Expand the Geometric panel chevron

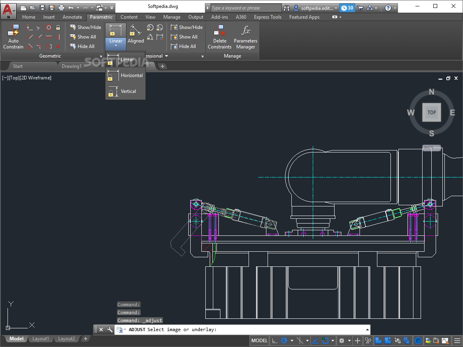[101, 56]
